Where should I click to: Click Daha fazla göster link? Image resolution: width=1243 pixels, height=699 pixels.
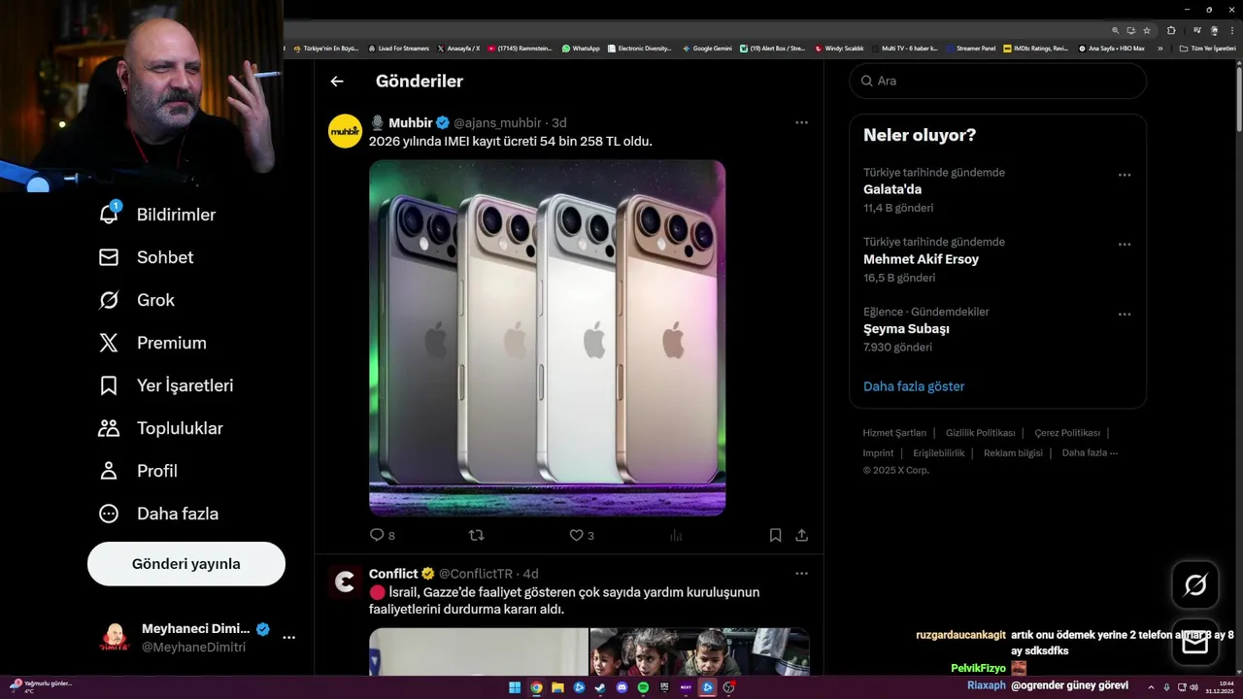(x=914, y=386)
